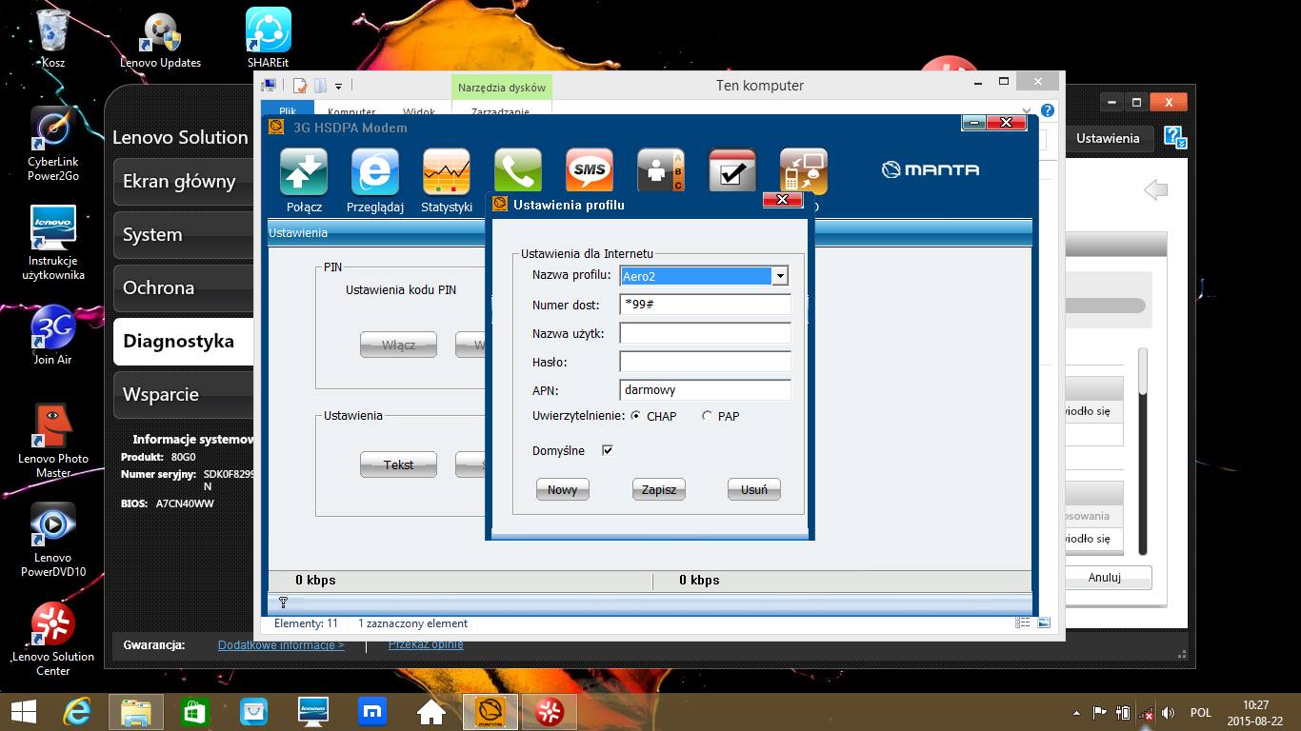Open the phonebook contacts icon
Screen dimensions: 1301x731
tap(660, 171)
